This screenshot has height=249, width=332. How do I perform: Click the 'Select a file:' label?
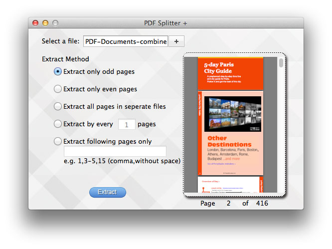point(60,41)
